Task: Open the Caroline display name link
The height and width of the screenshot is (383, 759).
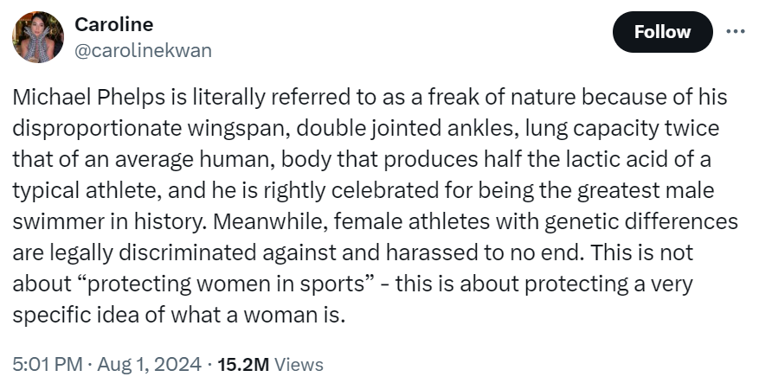Action: pyautogui.click(x=114, y=25)
